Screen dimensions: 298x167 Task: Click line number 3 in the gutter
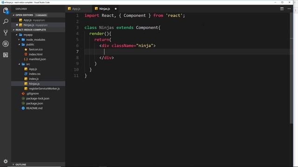77,27
